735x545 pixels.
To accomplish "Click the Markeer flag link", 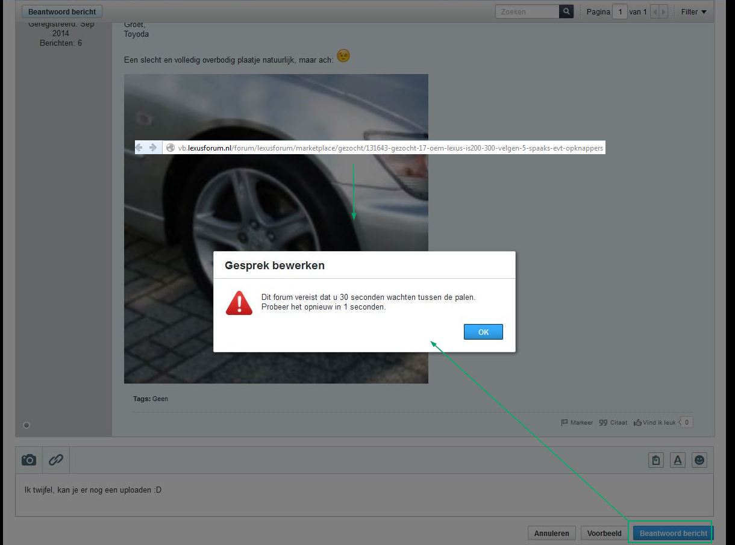I will 577,423.
